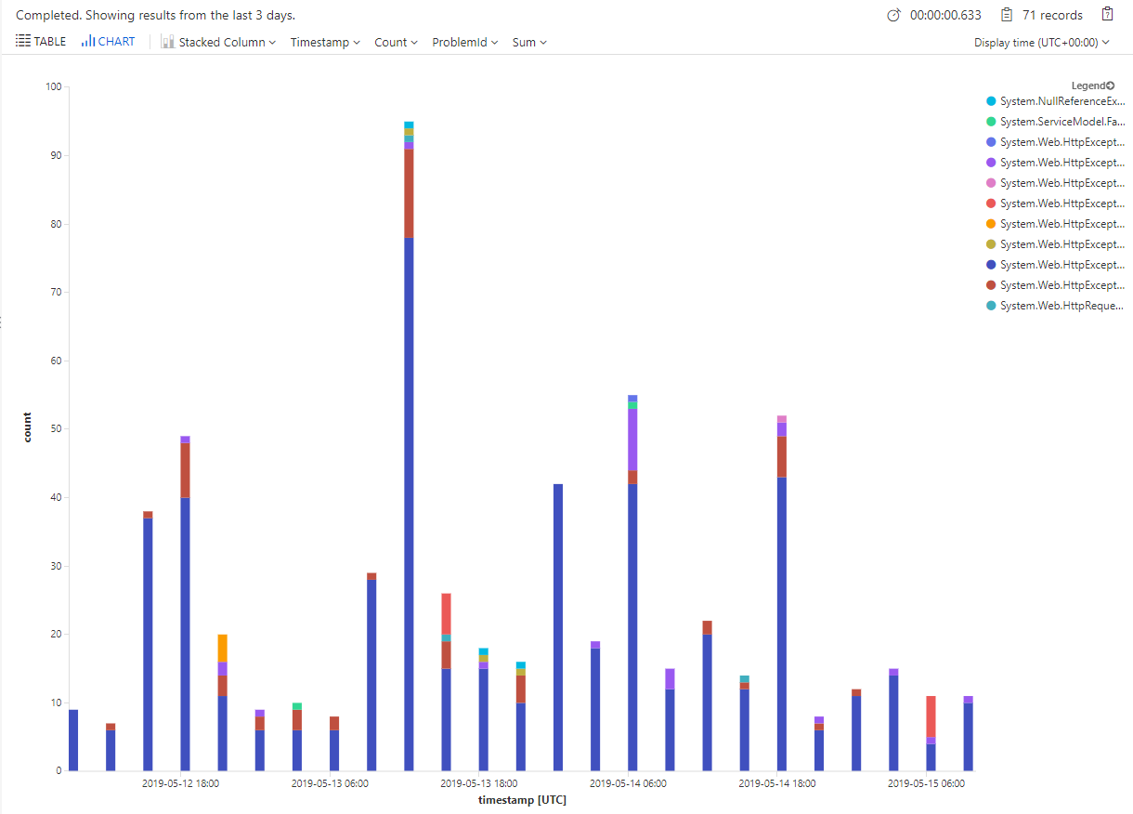Click the 'timestamp [UTC]' axis title

[x=522, y=800]
